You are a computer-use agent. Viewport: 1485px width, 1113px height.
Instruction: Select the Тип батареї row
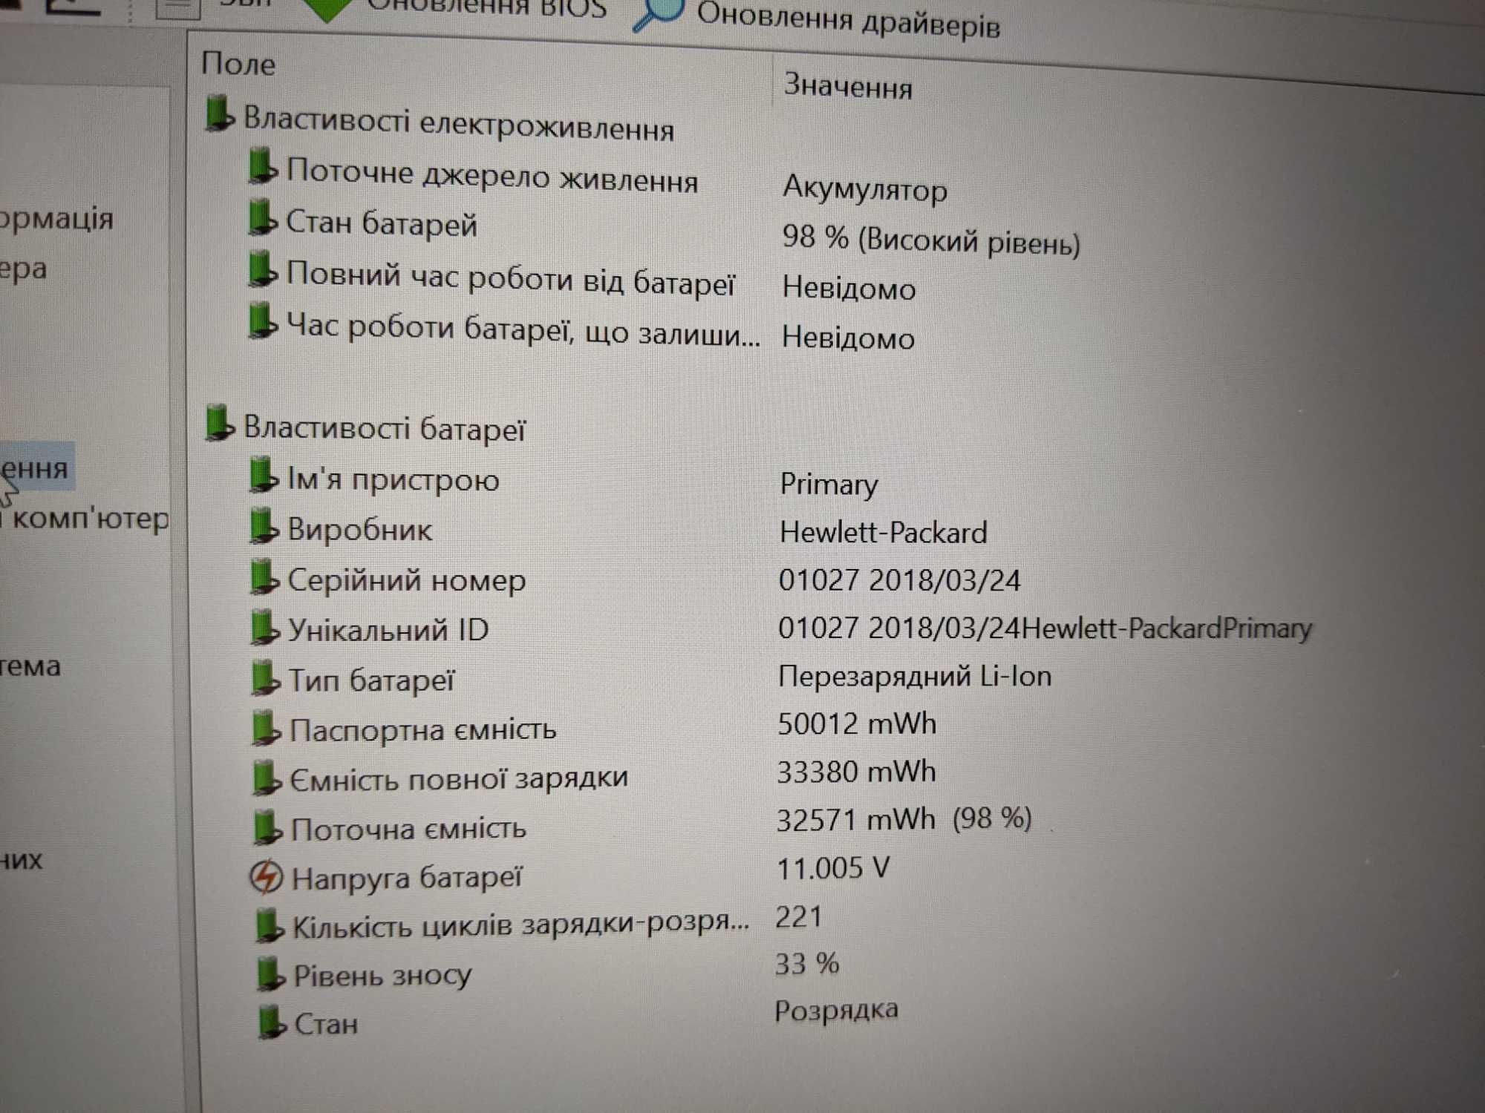point(651,679)
